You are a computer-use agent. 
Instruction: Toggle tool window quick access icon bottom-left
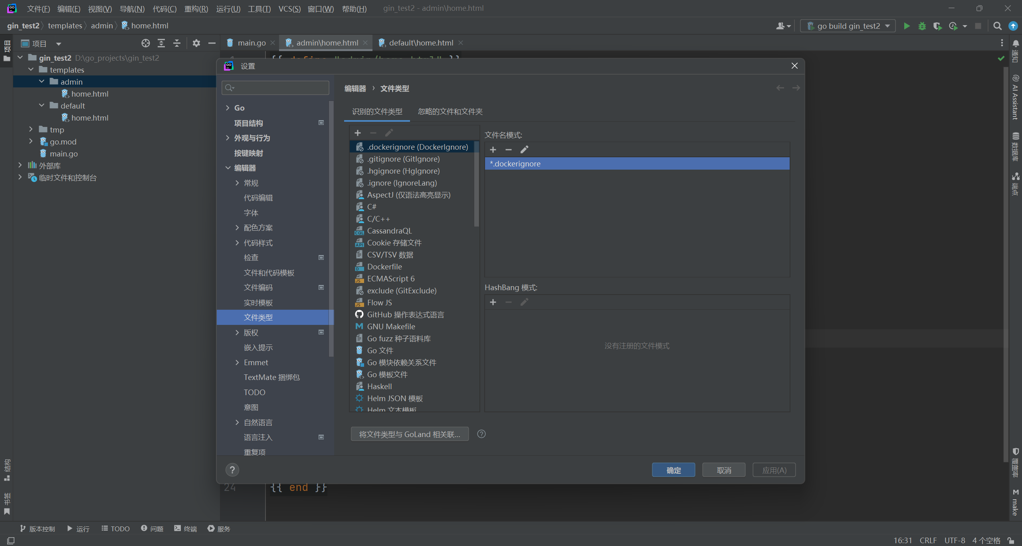11,540
